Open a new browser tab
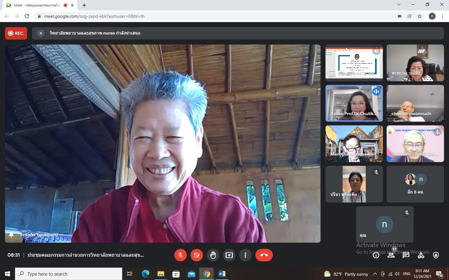Image resolution: width=449 pixels, height=280 pixels. 84,5
